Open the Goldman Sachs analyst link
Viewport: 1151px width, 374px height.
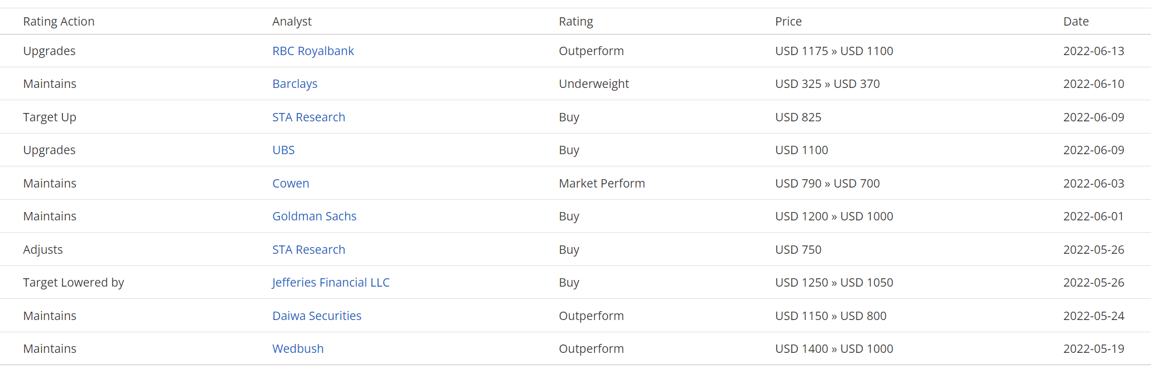point(314,216)
